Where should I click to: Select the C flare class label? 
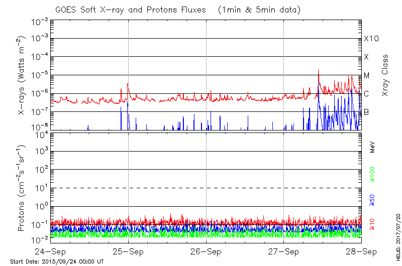tap(367, 94)
